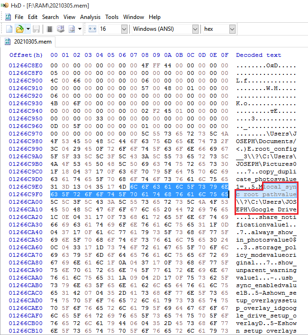Viewport: 308px width, 335px height.
Task: Click the 0F hex column header
Action: click(225, 55)
